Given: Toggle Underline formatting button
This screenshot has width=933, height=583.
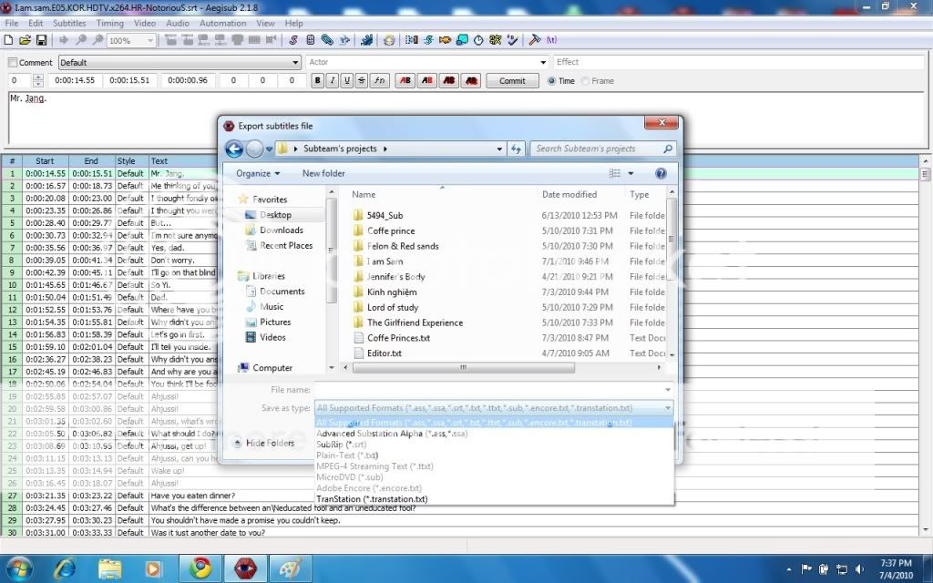Looking at the screenshot, I should coord(347,80).
